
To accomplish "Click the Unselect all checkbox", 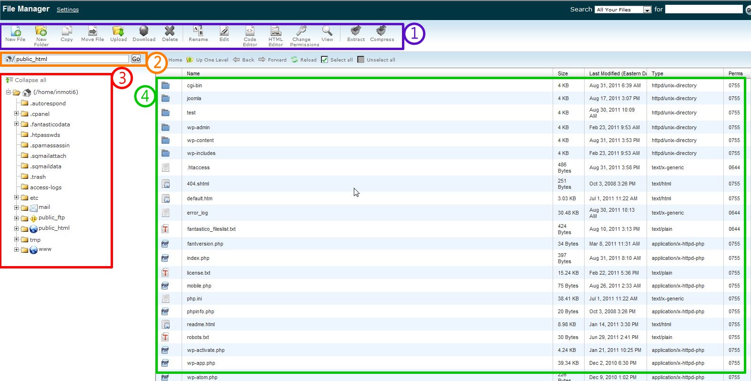I will coord(361,60).
